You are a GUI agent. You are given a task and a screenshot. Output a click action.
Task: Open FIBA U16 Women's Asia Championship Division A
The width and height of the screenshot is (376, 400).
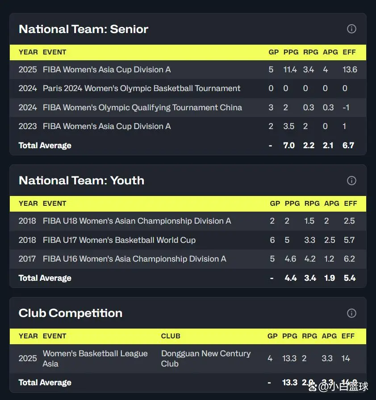click(x=134, y=259)
